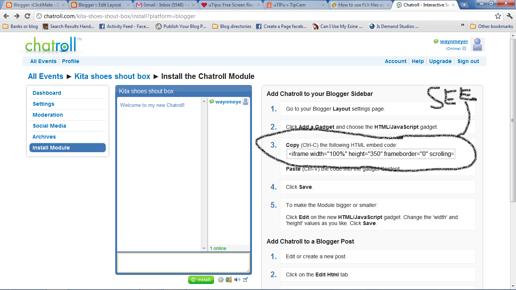Click the sign-in door icon below chat
516x290 pixels.
(x=229, y=280)
